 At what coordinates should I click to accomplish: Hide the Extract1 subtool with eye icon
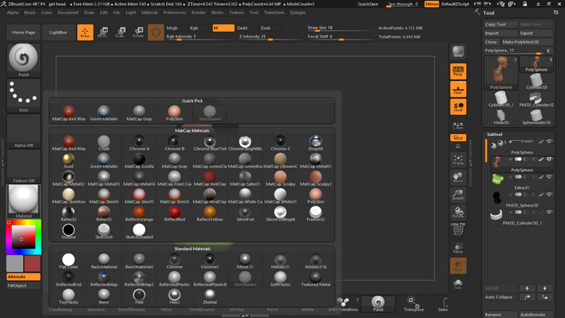(x=549, y=177)
